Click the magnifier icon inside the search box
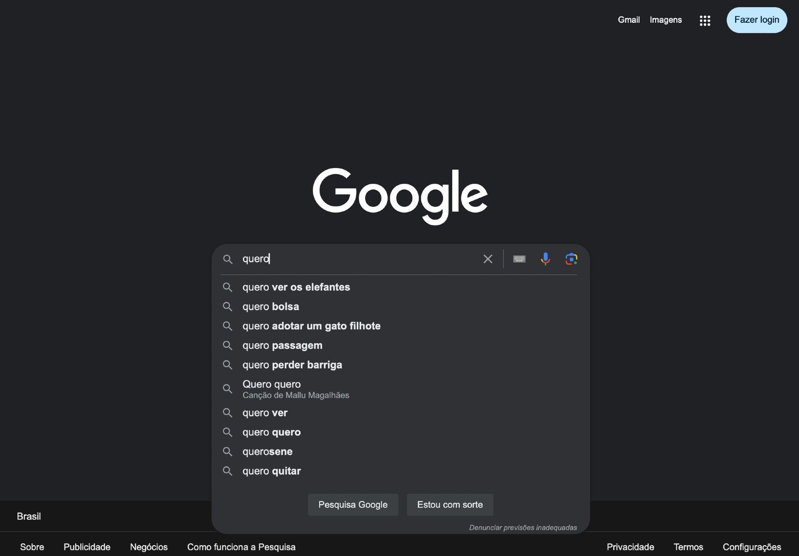The image size is (799, 556). [228, 259]
